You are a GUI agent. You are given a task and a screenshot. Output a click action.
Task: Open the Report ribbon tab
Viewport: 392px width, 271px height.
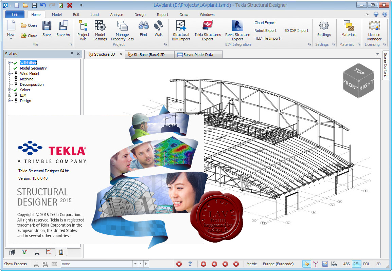pyautogui.click(x=162, y=15)
